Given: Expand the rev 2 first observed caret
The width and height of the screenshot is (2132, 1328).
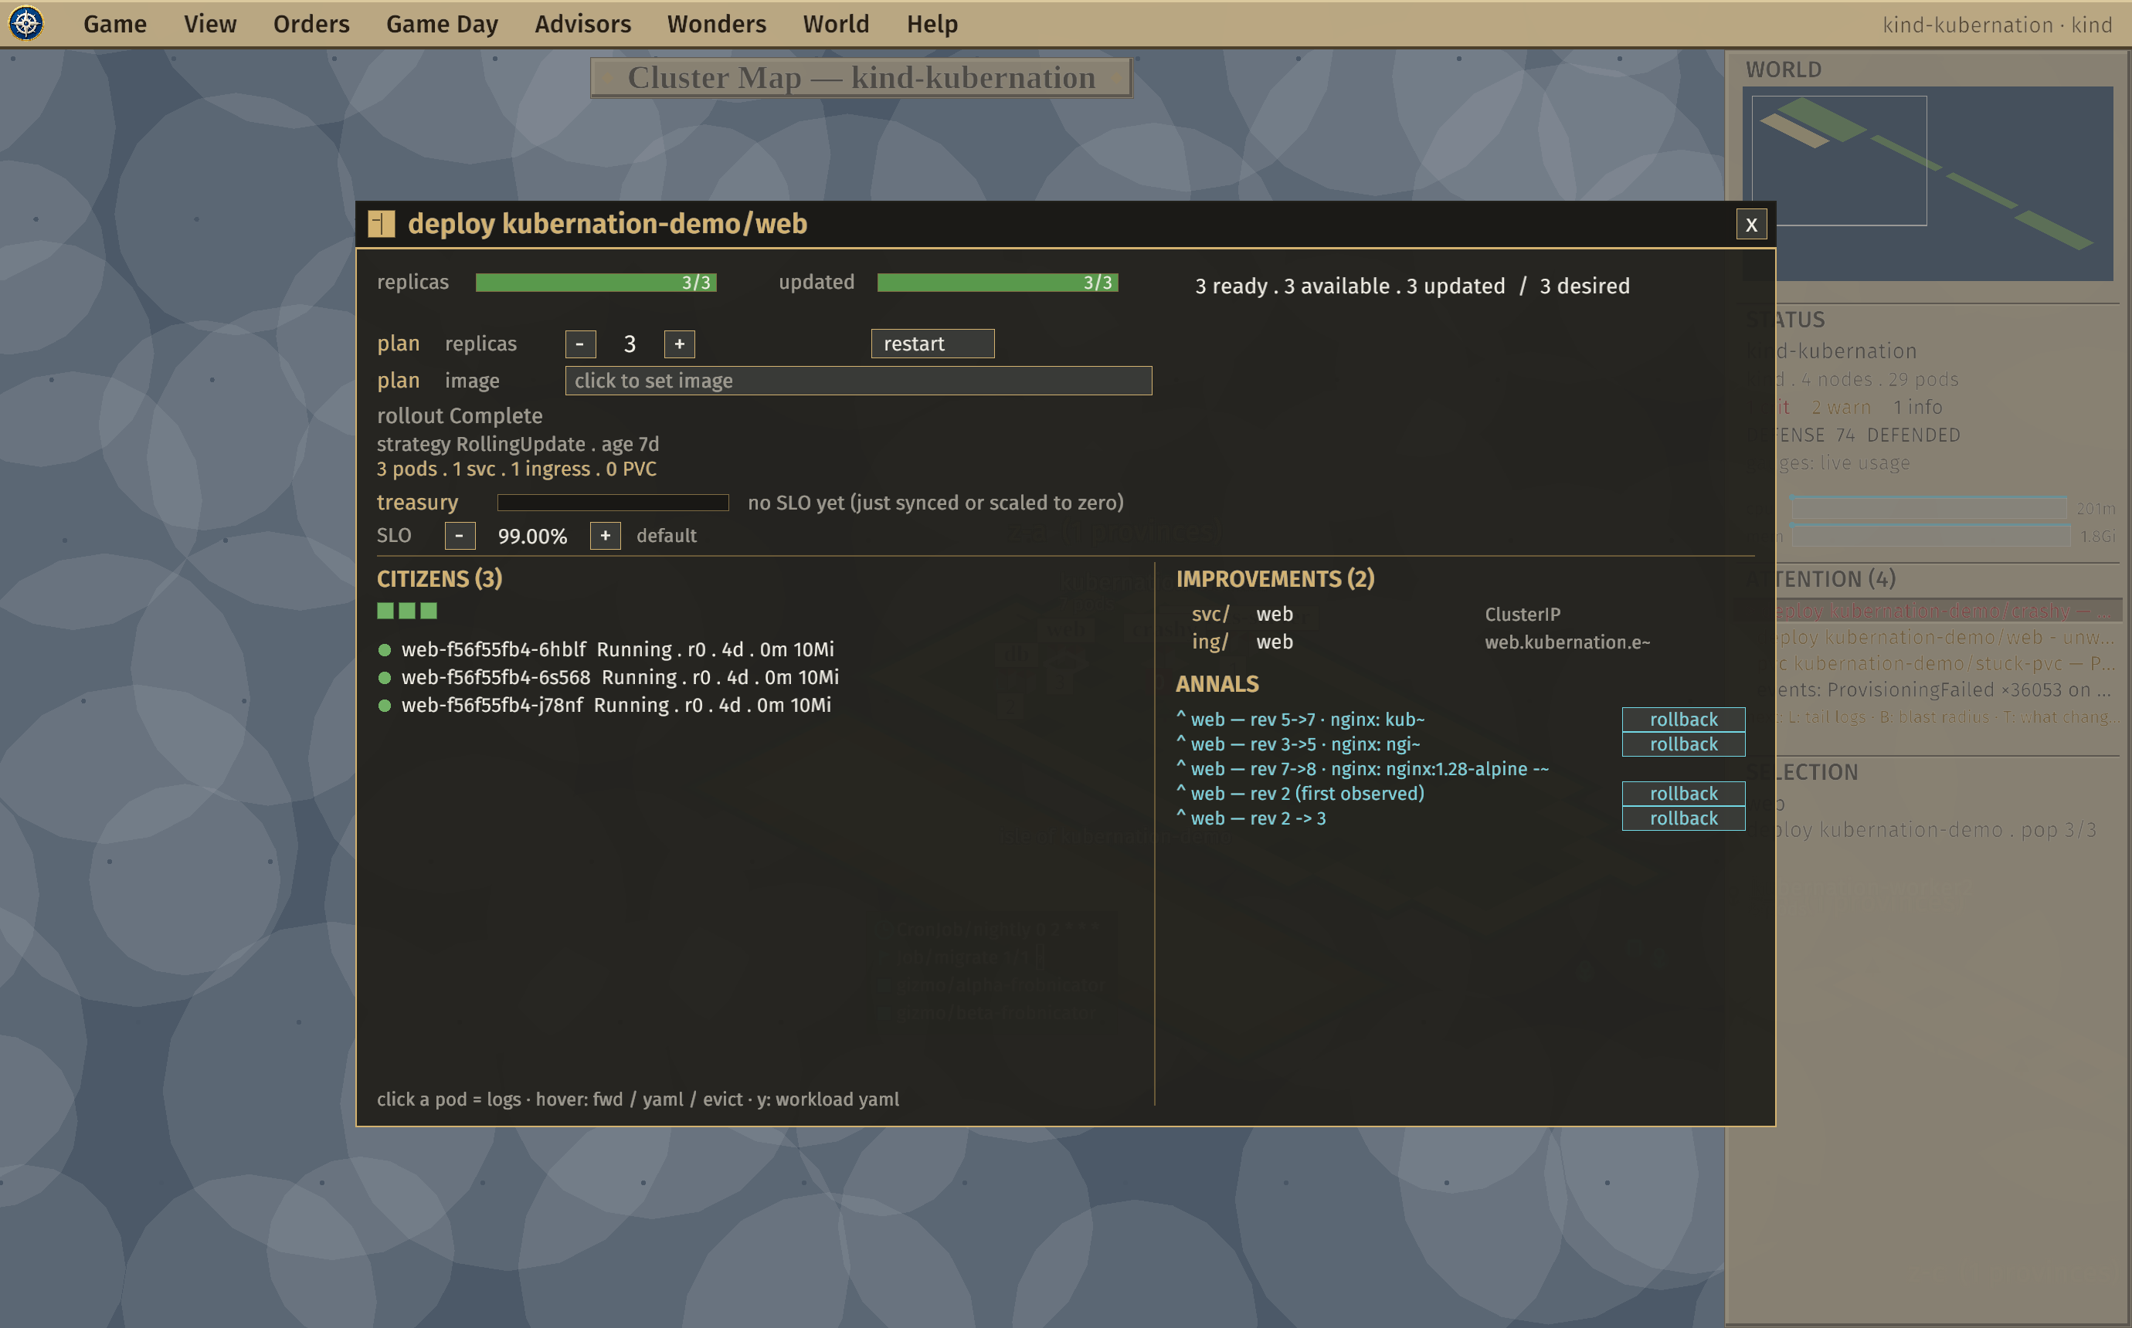Looking at the screenshot, I should [x=1180, y=791].
